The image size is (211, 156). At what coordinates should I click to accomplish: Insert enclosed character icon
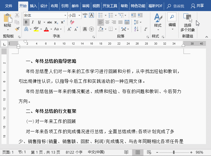point(91,29)
